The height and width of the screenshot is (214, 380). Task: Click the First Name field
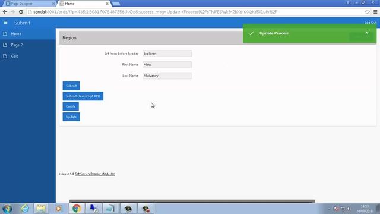(x=167, y=65)
